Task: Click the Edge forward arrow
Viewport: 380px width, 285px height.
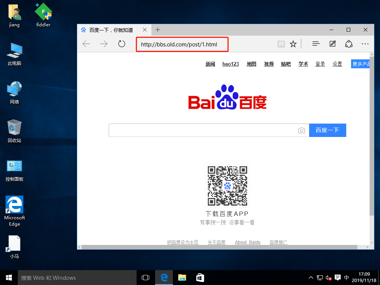Action: [104, 44]
